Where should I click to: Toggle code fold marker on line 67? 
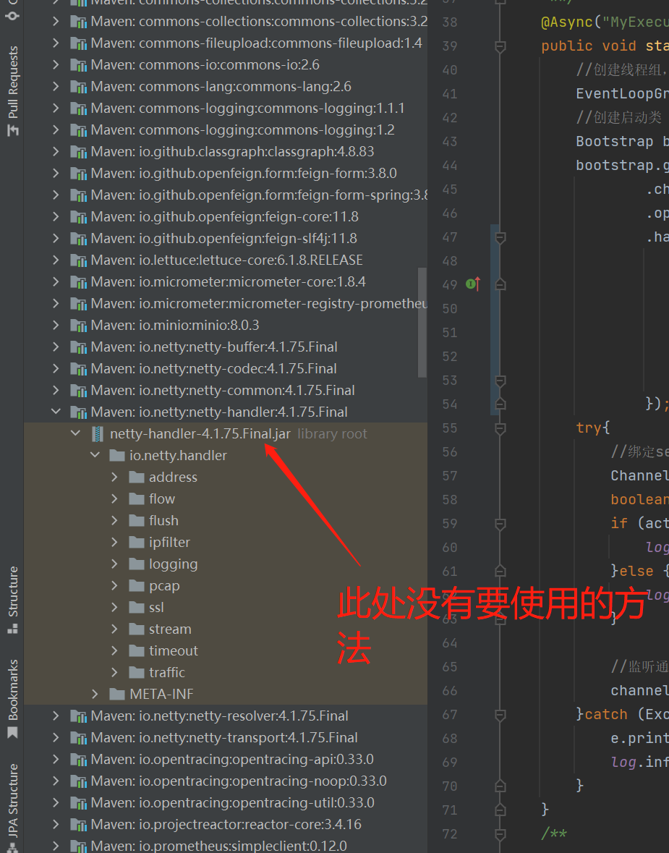tap(500, 715)
